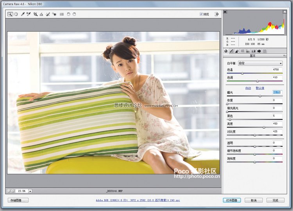
Task: Zoom in with the plus button
Action: click(13, 191)
